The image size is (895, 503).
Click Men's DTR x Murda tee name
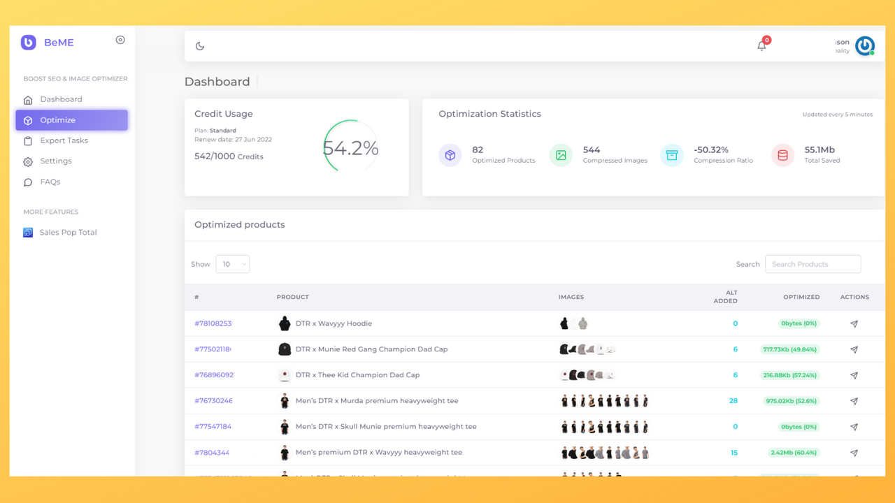[x=378, y=401]
